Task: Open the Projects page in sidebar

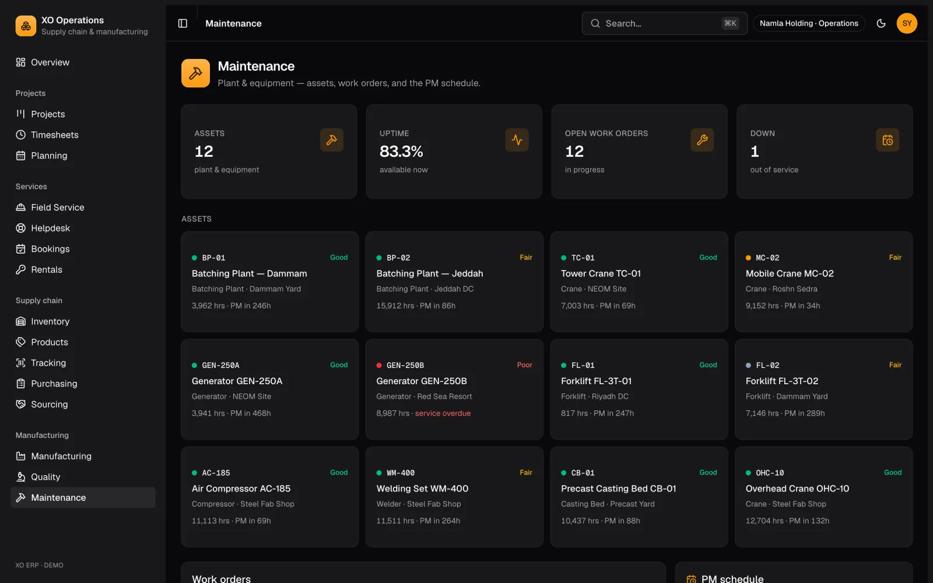Action: click(83, 114)
